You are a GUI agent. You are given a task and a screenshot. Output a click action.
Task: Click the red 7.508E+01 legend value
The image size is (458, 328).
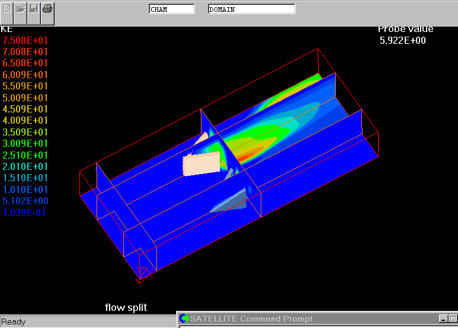25,40
